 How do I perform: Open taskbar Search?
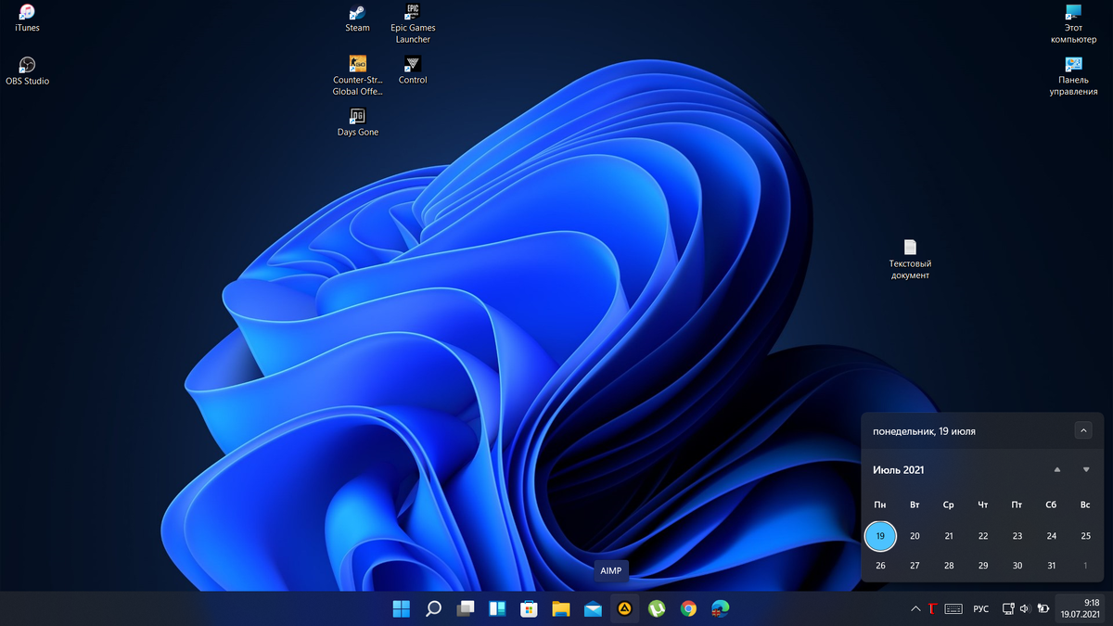pyautogui.click(x=433, y=609)
